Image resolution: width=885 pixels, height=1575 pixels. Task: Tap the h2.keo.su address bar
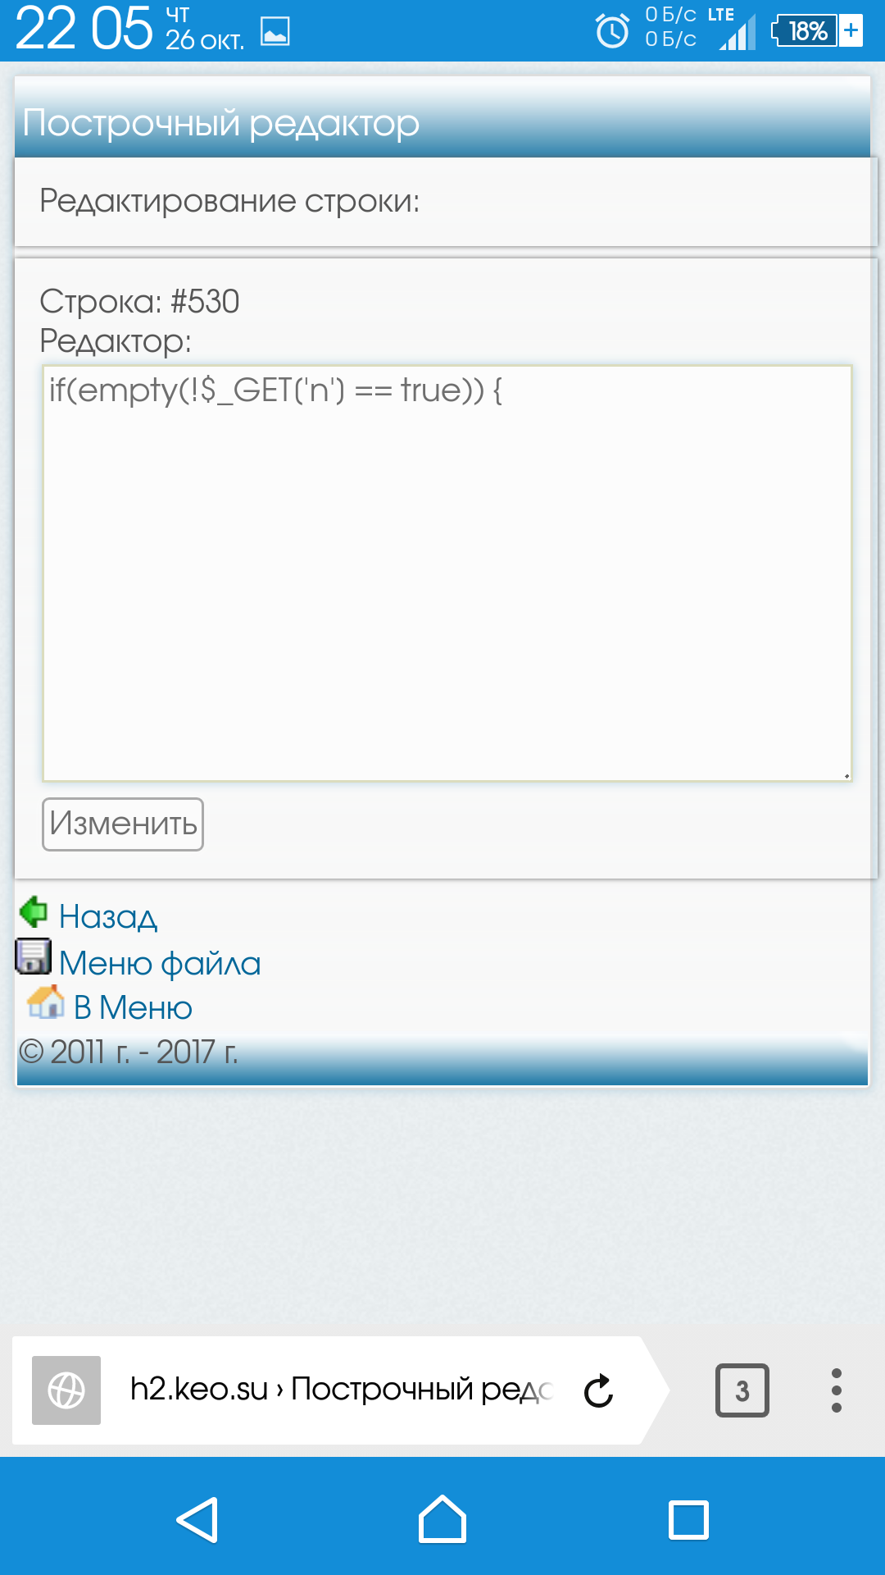click(341, 1390)
